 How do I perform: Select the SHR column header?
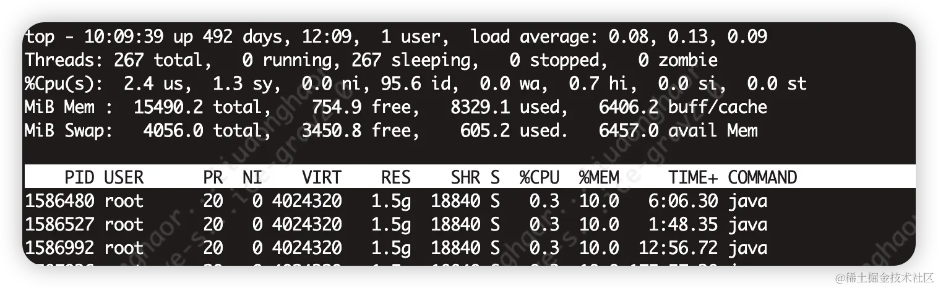[x=465, y=178]
